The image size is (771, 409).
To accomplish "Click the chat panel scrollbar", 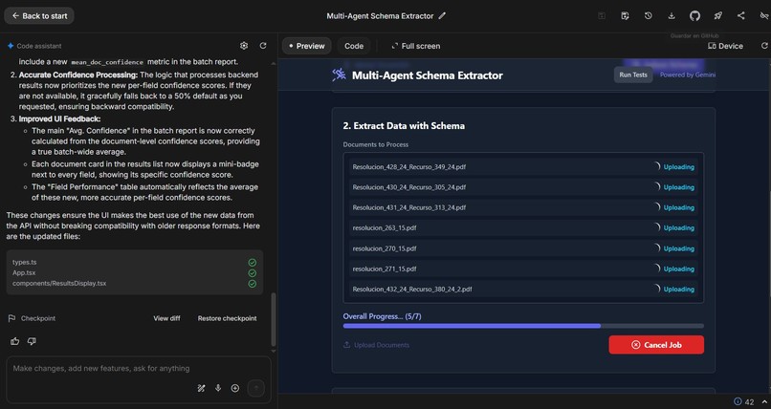I will coord(274,319).
